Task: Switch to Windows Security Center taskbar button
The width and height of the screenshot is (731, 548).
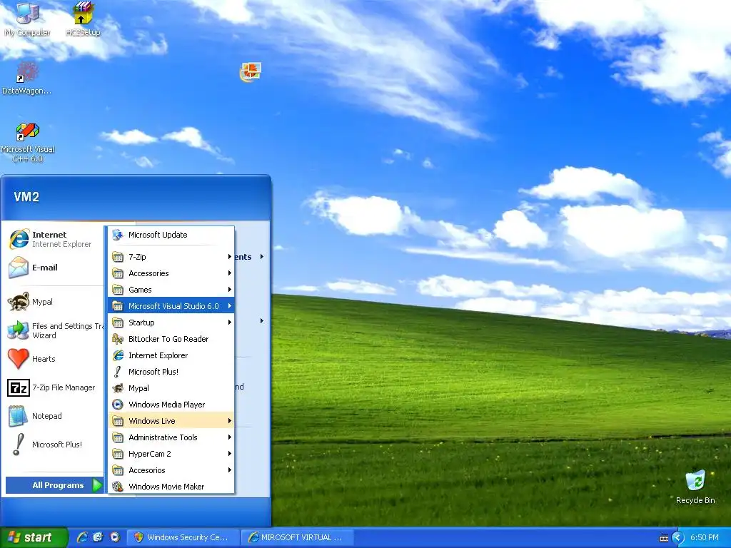Action: click(x=183, y=537)
